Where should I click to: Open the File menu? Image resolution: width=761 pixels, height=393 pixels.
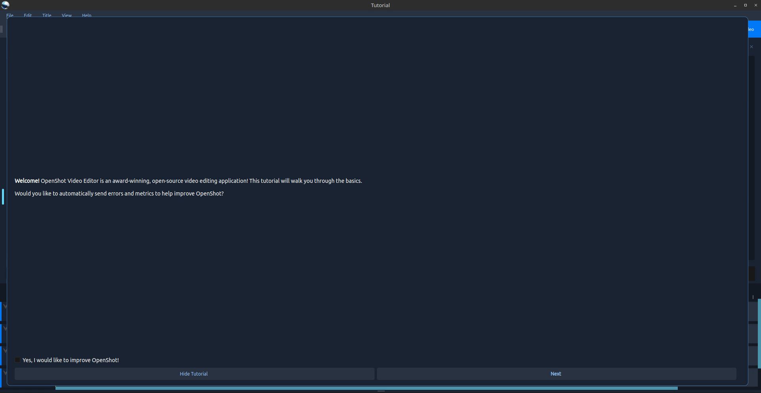[x=10, y=15]
